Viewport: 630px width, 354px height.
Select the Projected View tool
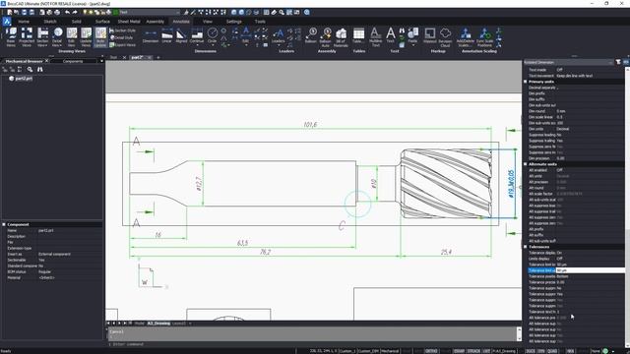click(27, 37)
